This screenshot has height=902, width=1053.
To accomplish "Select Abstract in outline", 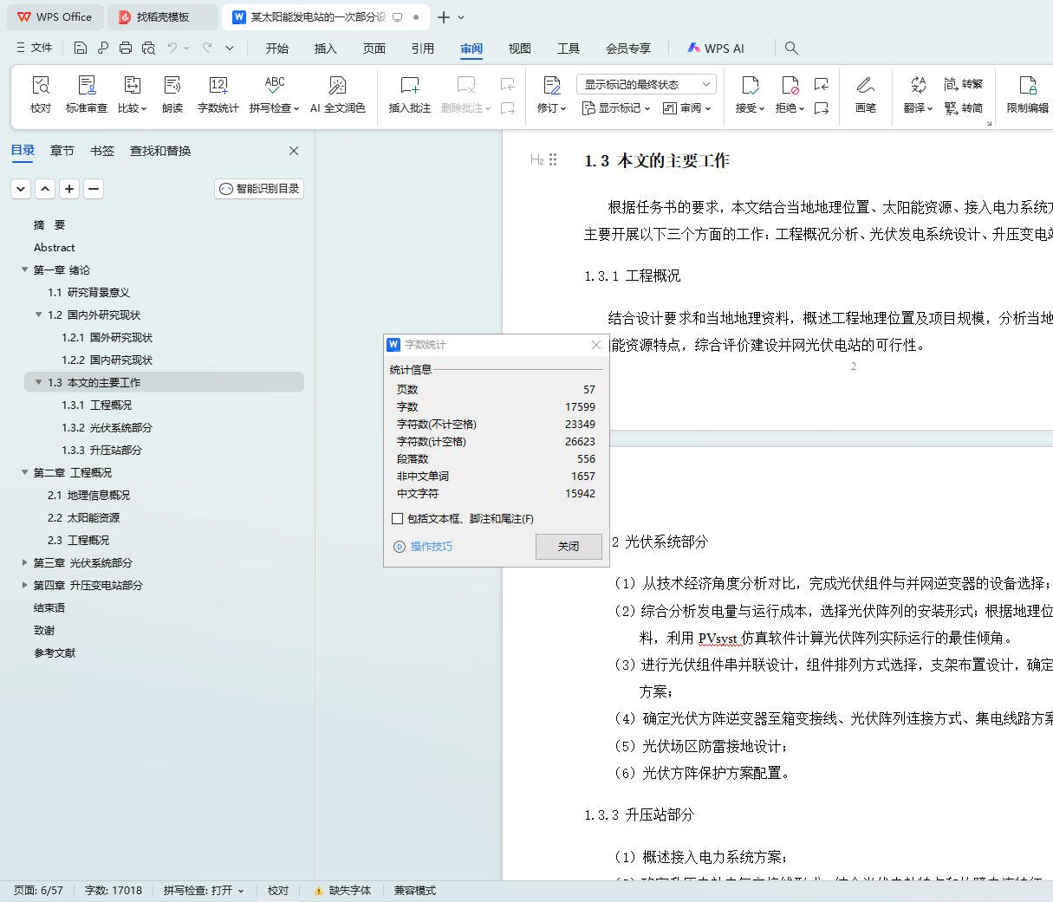I will click(x=55, y=248).
